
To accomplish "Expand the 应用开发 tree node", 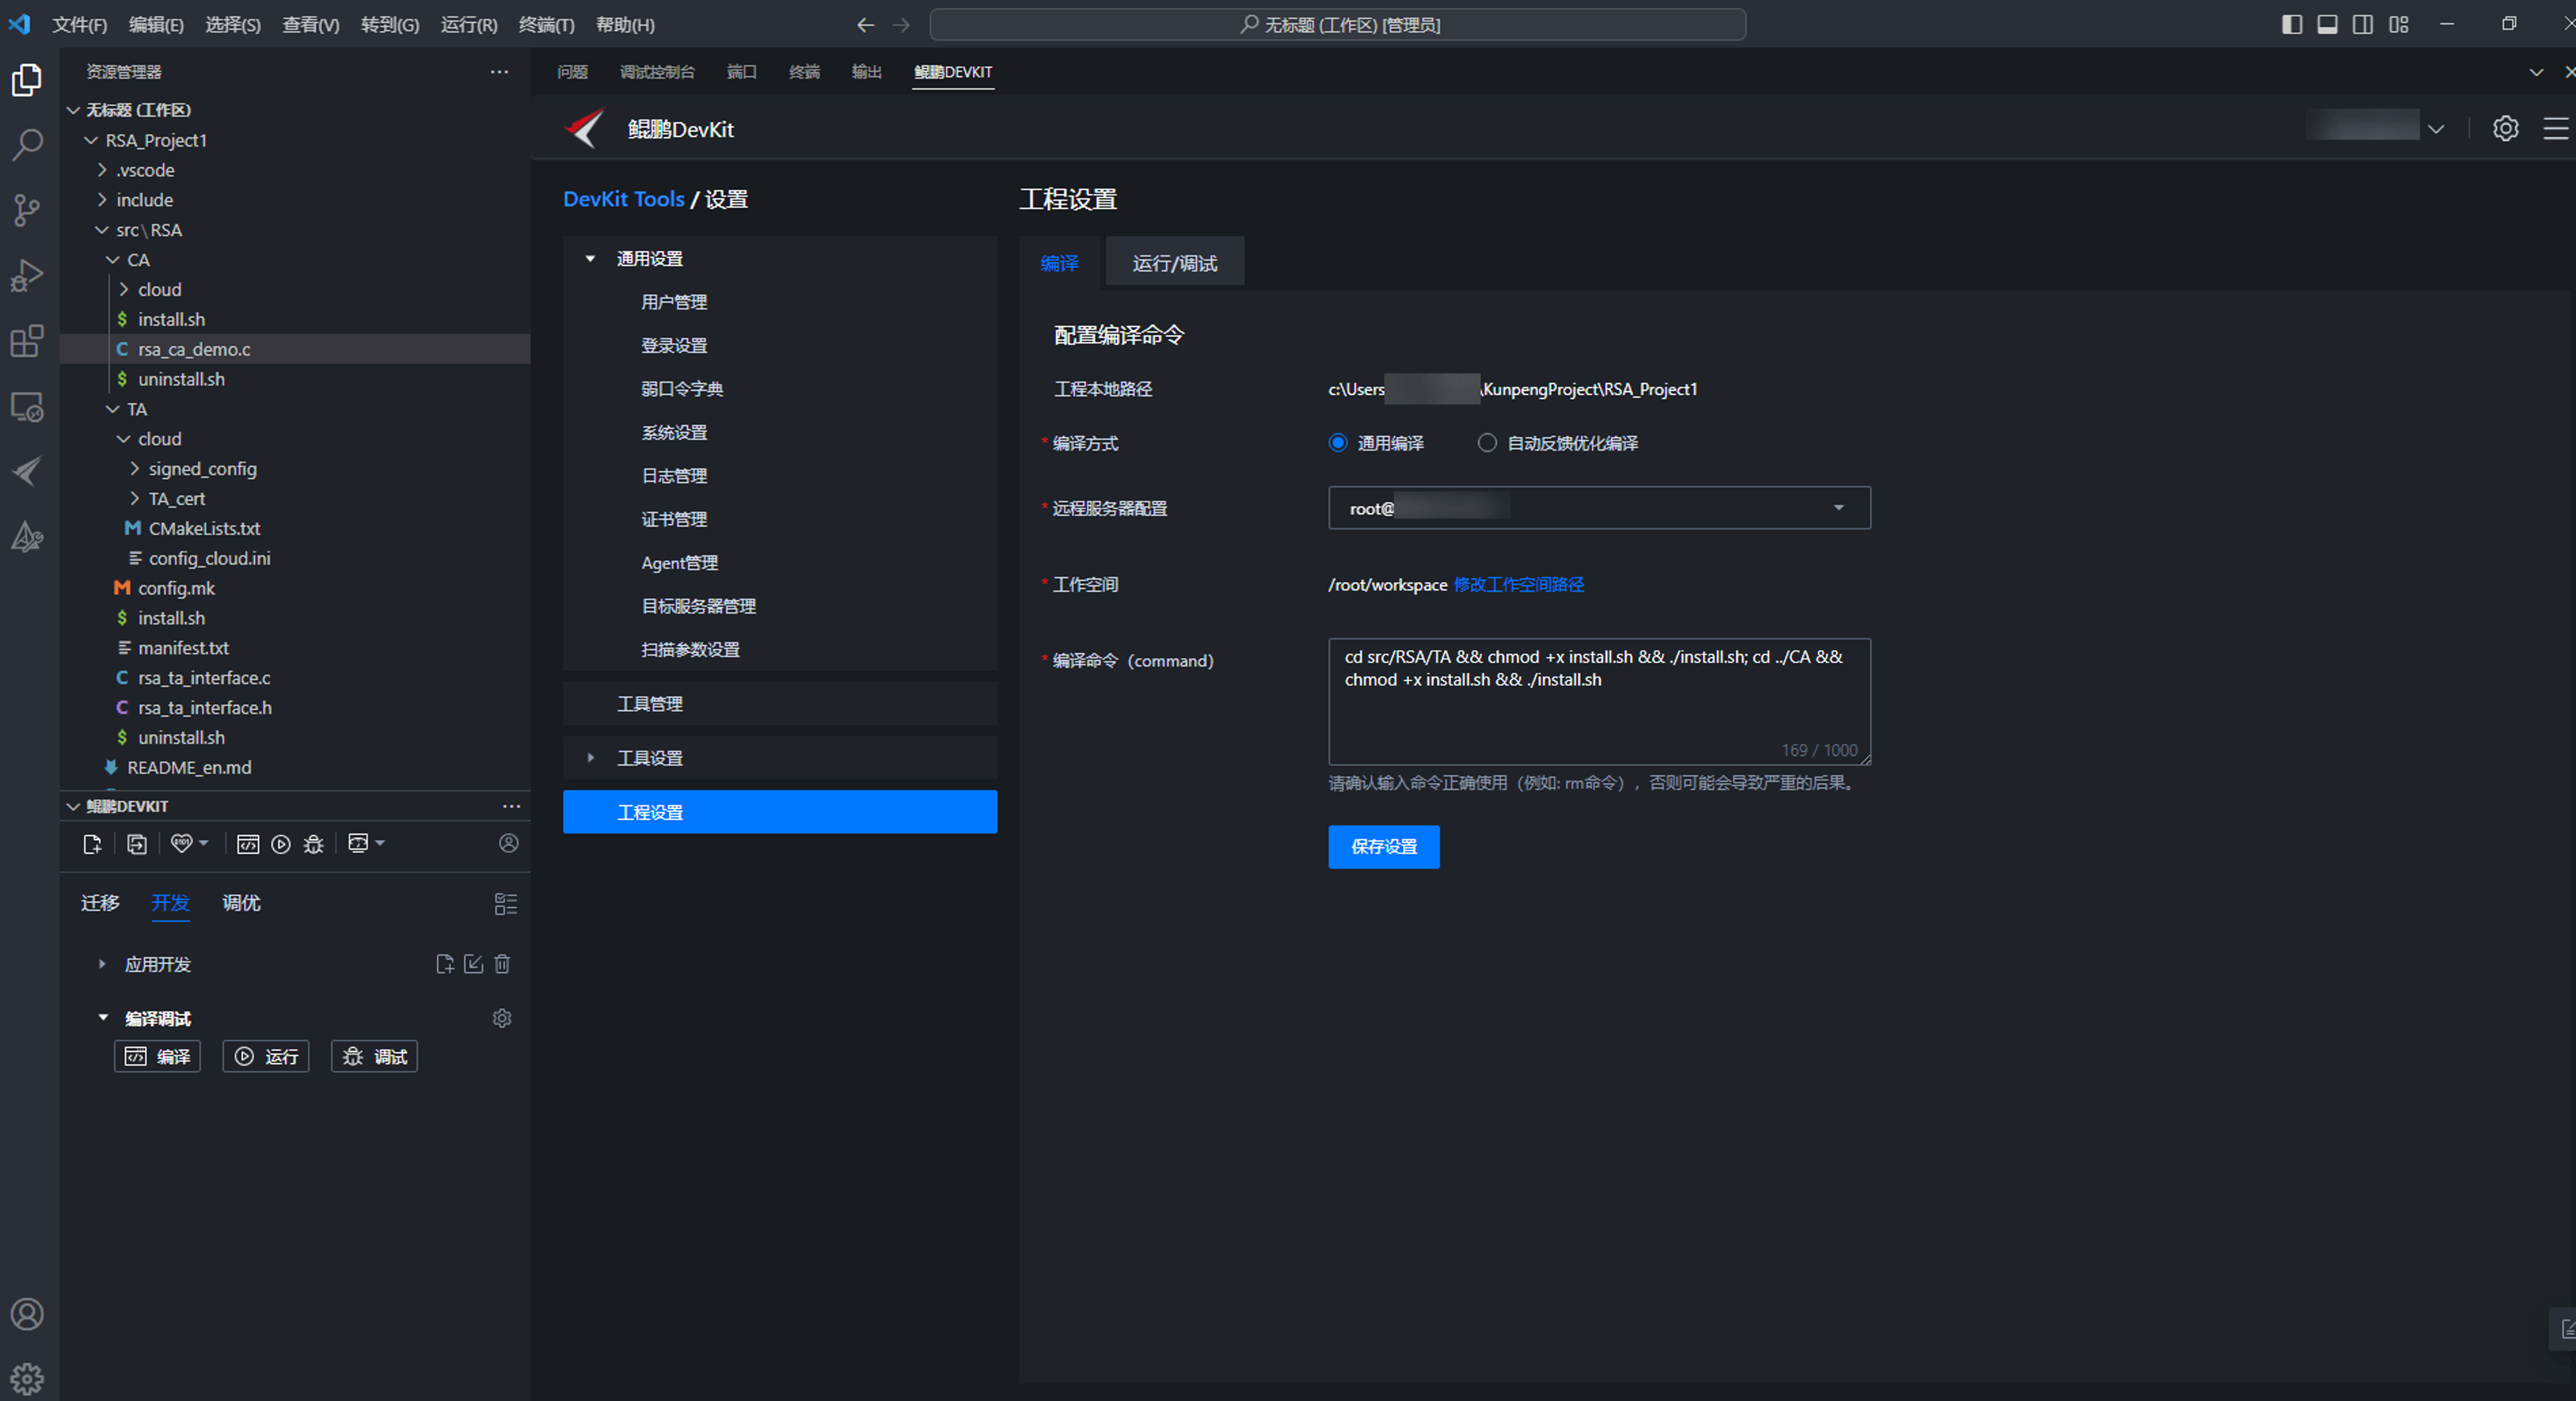I will pyautogui.click(x=102, y=964).
